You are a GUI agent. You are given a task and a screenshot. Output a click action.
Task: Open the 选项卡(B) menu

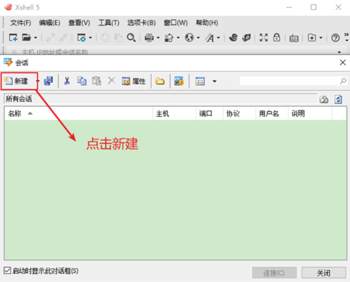141,23
